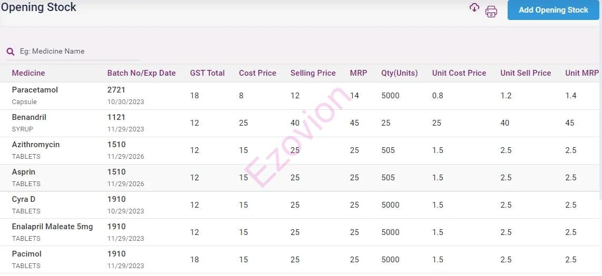The image size is (602, 276).
Task: Click the search magnifier icon
Action: click(x=11, y=52)
